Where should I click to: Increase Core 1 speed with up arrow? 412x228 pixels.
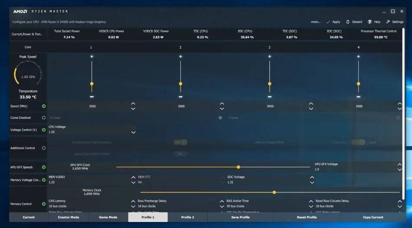coord(133,104)
